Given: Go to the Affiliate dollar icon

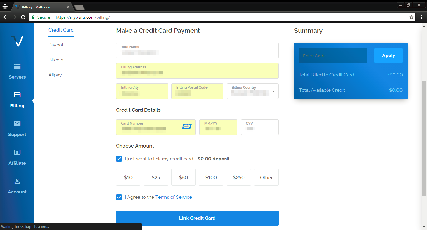Looking at the screenshot, I should pos(17,152).
